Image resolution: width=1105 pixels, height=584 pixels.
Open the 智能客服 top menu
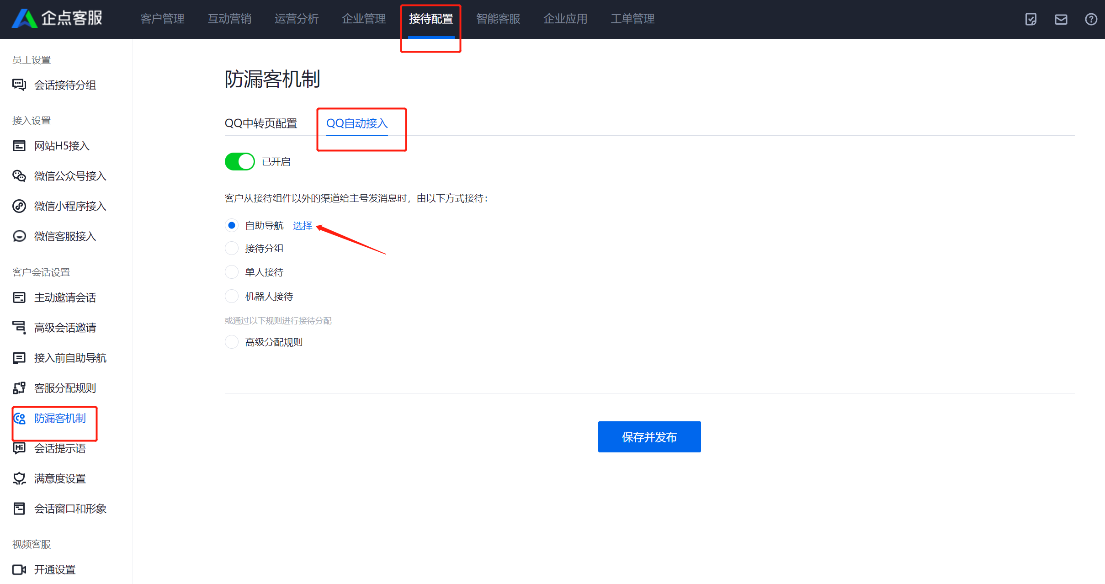click(x=498, y=19)
